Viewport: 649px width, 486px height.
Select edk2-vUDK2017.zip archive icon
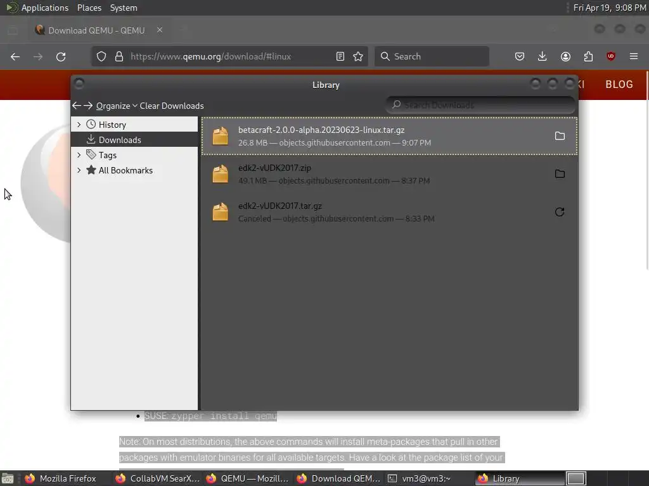coord(220,174)
